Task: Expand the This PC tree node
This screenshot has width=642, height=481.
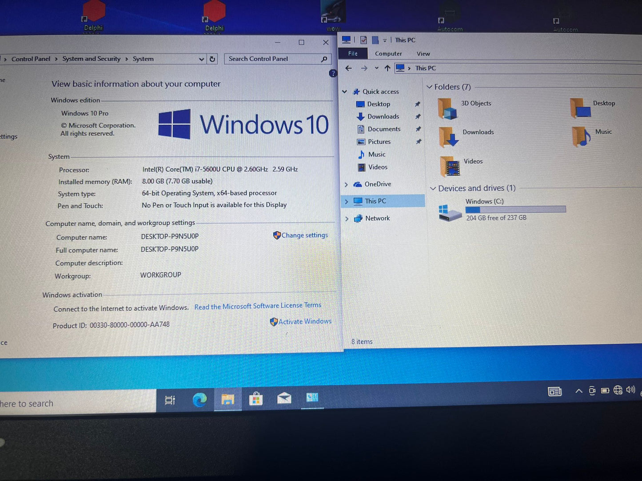Action: click(x=347, y=201)
